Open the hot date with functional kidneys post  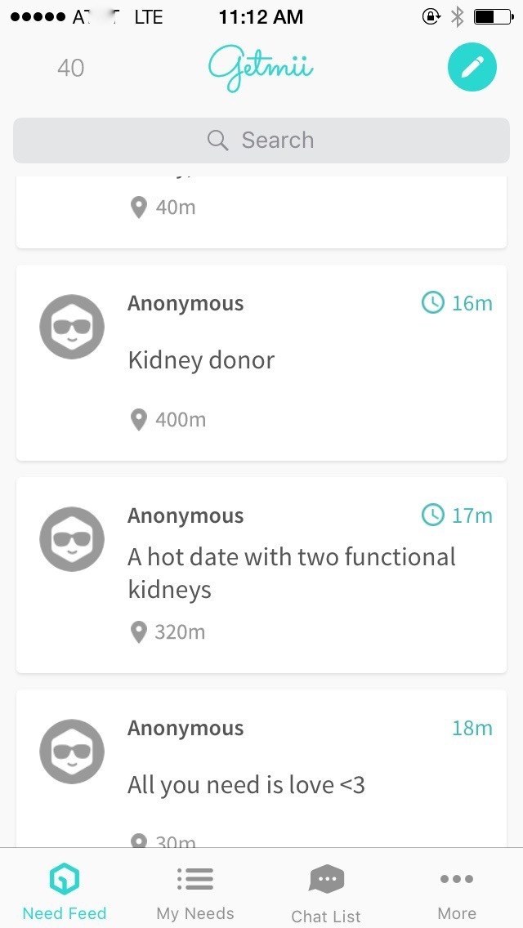pyautogui.click(x=261, y=574)
